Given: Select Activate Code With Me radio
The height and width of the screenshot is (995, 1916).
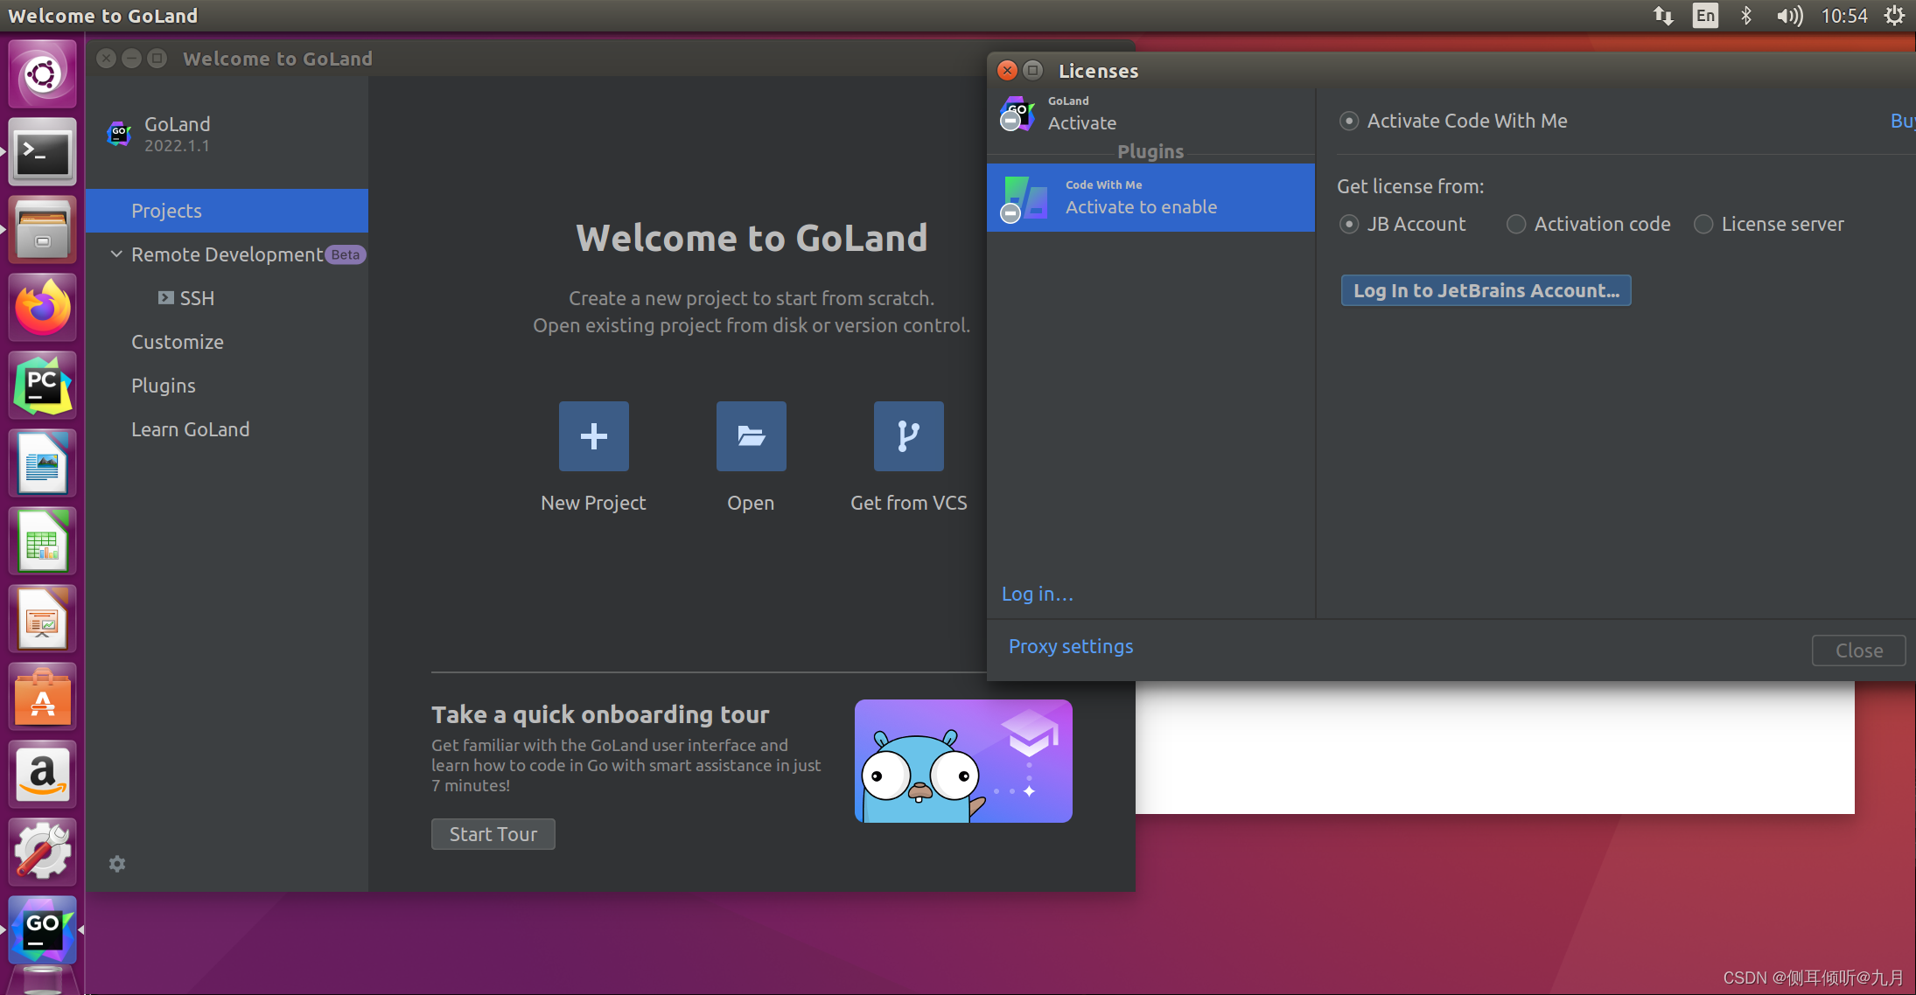Looking at the screenshot, I should 1349,122.
